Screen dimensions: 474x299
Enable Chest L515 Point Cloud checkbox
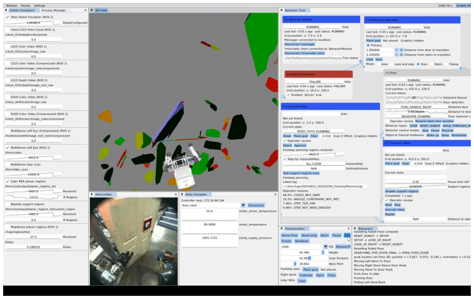(7, 29)
